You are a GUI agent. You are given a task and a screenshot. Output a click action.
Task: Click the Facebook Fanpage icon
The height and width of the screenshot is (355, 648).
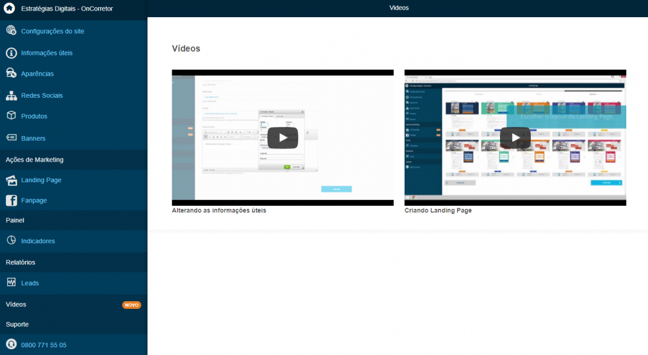coord(11,201)
